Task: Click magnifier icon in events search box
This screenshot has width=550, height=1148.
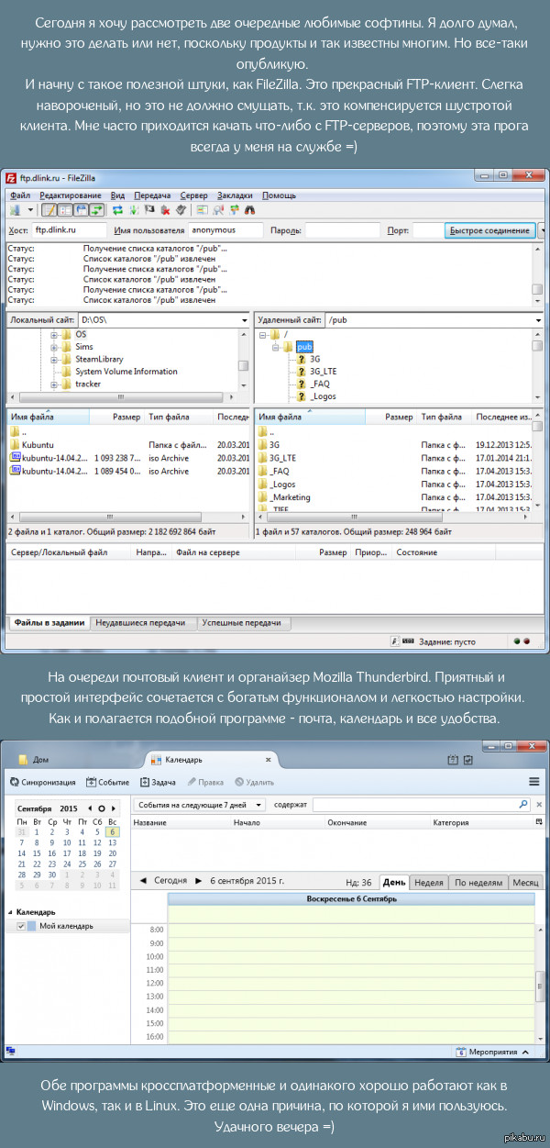Action: coord(523,804)
